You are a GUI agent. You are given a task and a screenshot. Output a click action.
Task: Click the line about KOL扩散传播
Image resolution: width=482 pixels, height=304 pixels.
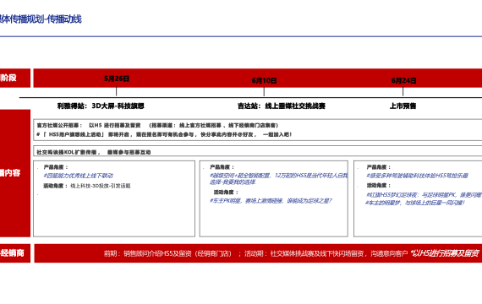(x=94, y=152)
